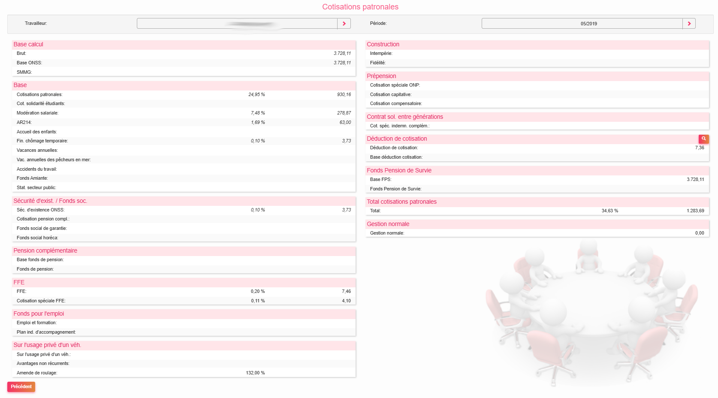Click the Déduction de cotisation magnifier icon
Image resolution: width=718 pixels, height=398 pixels.
tap(703, 139)
